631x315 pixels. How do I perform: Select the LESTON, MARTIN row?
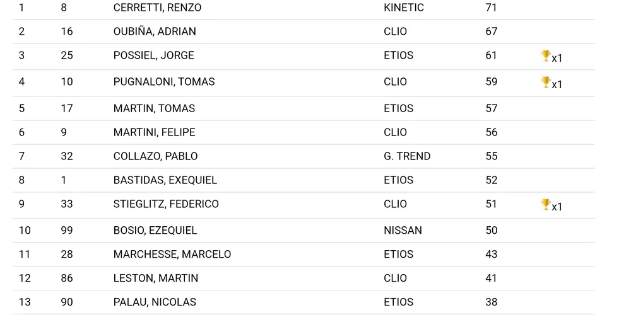click(156, 278)
